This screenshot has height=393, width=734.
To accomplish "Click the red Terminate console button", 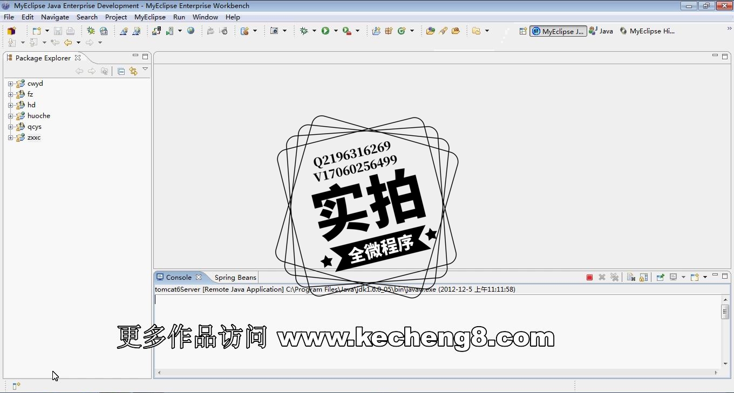I will (x=589, y=277).
